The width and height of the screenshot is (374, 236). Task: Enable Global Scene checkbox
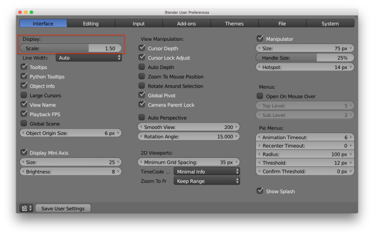24,124
